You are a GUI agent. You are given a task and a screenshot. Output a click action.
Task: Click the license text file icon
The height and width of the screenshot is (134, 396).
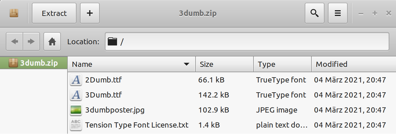coord(76,125)
